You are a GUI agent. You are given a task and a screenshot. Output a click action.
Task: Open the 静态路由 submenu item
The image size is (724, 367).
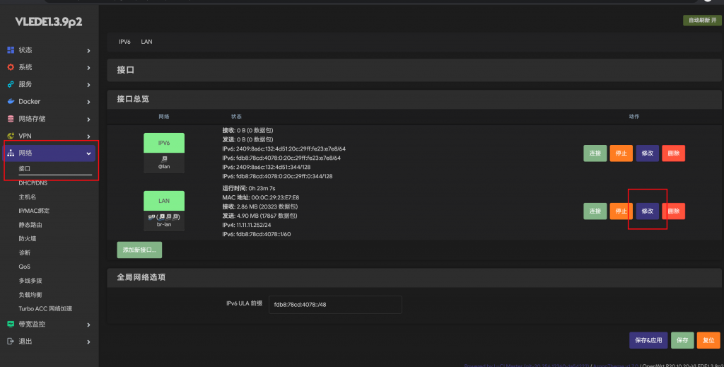click(x=30, y=225)
